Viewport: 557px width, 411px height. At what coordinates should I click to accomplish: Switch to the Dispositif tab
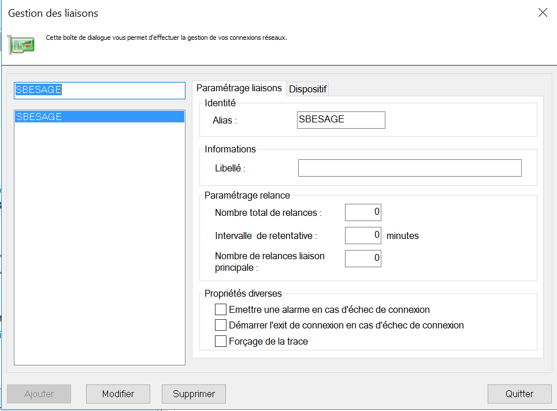[x=308, y=89]
